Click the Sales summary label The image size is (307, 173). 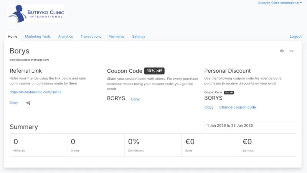(x=188, y=151)
